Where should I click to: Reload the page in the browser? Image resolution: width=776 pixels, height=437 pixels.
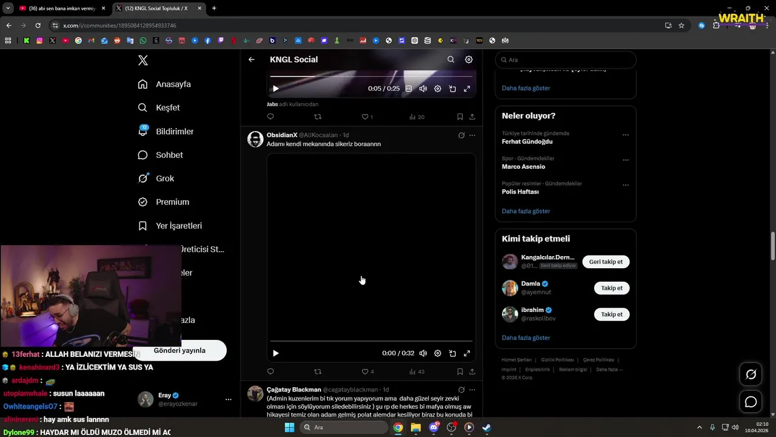click(x=38, y=25)
